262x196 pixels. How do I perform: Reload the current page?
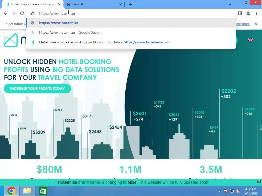pos(22,13)
